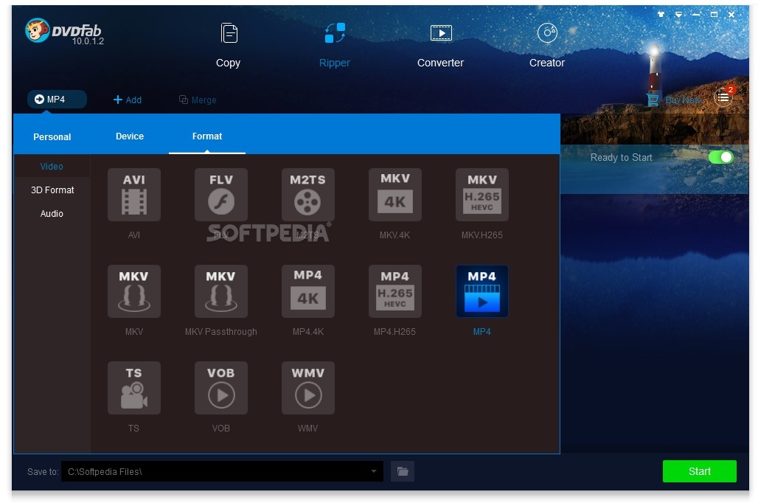Select the Creator module
The height and width of the screenshot is (503, 758).
click(546, 44)
